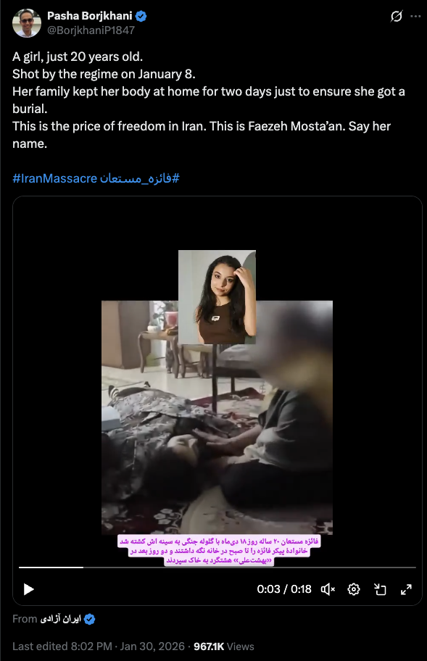Click the verified badge beside Pasha Borjkhani

(x=141, y=16)
